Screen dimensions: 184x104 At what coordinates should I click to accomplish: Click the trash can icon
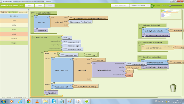173,88
